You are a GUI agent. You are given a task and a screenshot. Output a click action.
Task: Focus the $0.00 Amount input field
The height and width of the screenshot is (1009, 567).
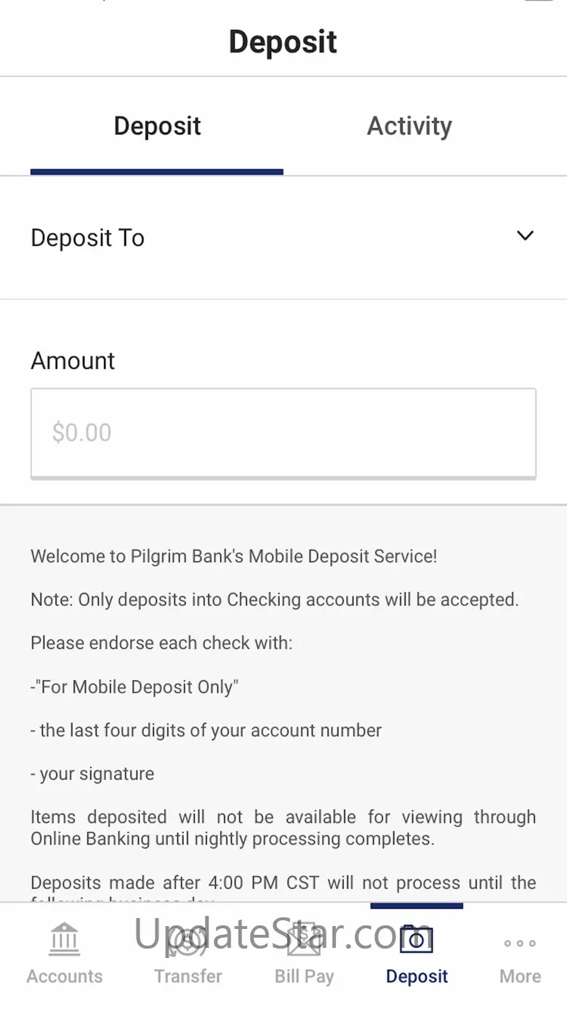tap(283, 433)
